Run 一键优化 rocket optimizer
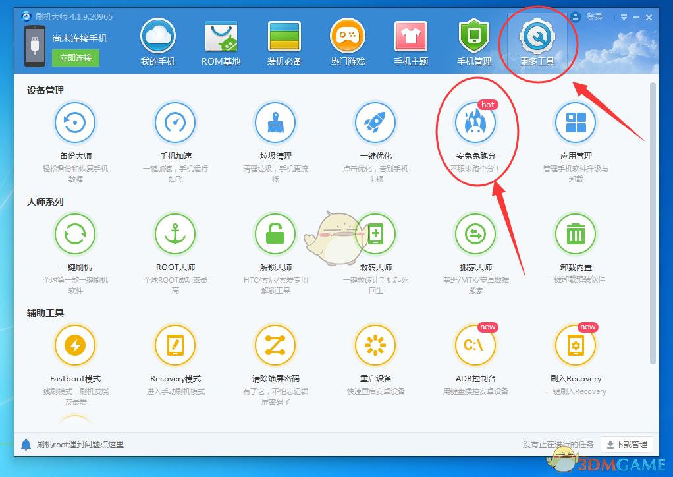673x477 pixels. [x=375, y=123]
